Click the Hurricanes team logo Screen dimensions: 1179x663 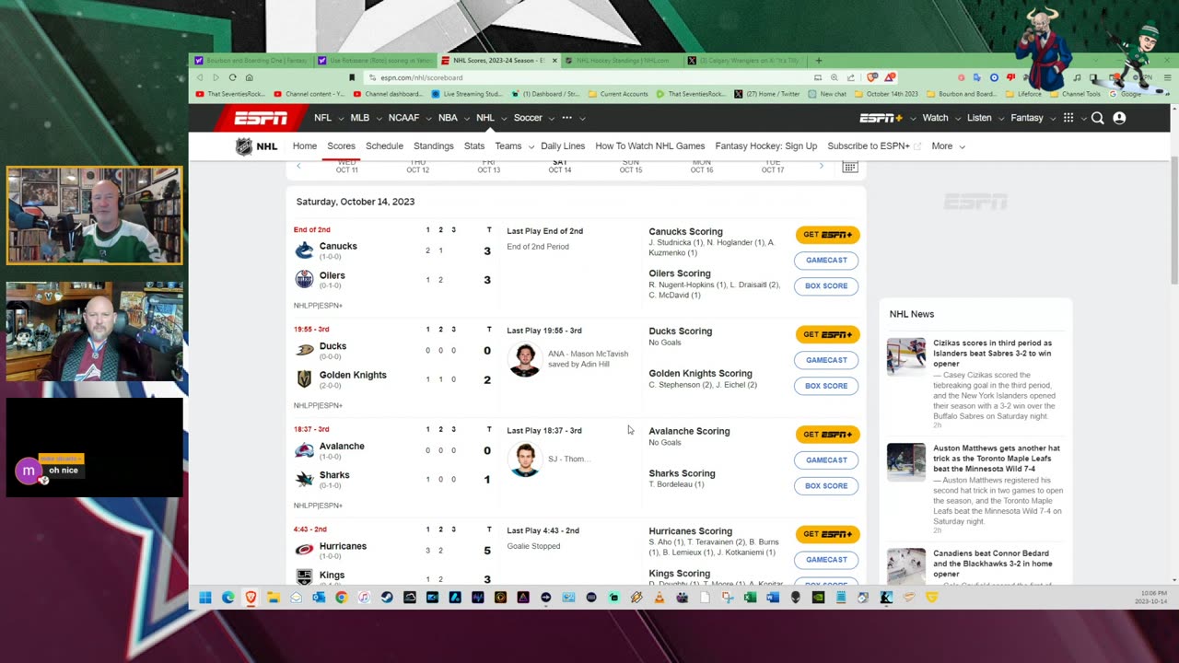[x=304, y=550]
